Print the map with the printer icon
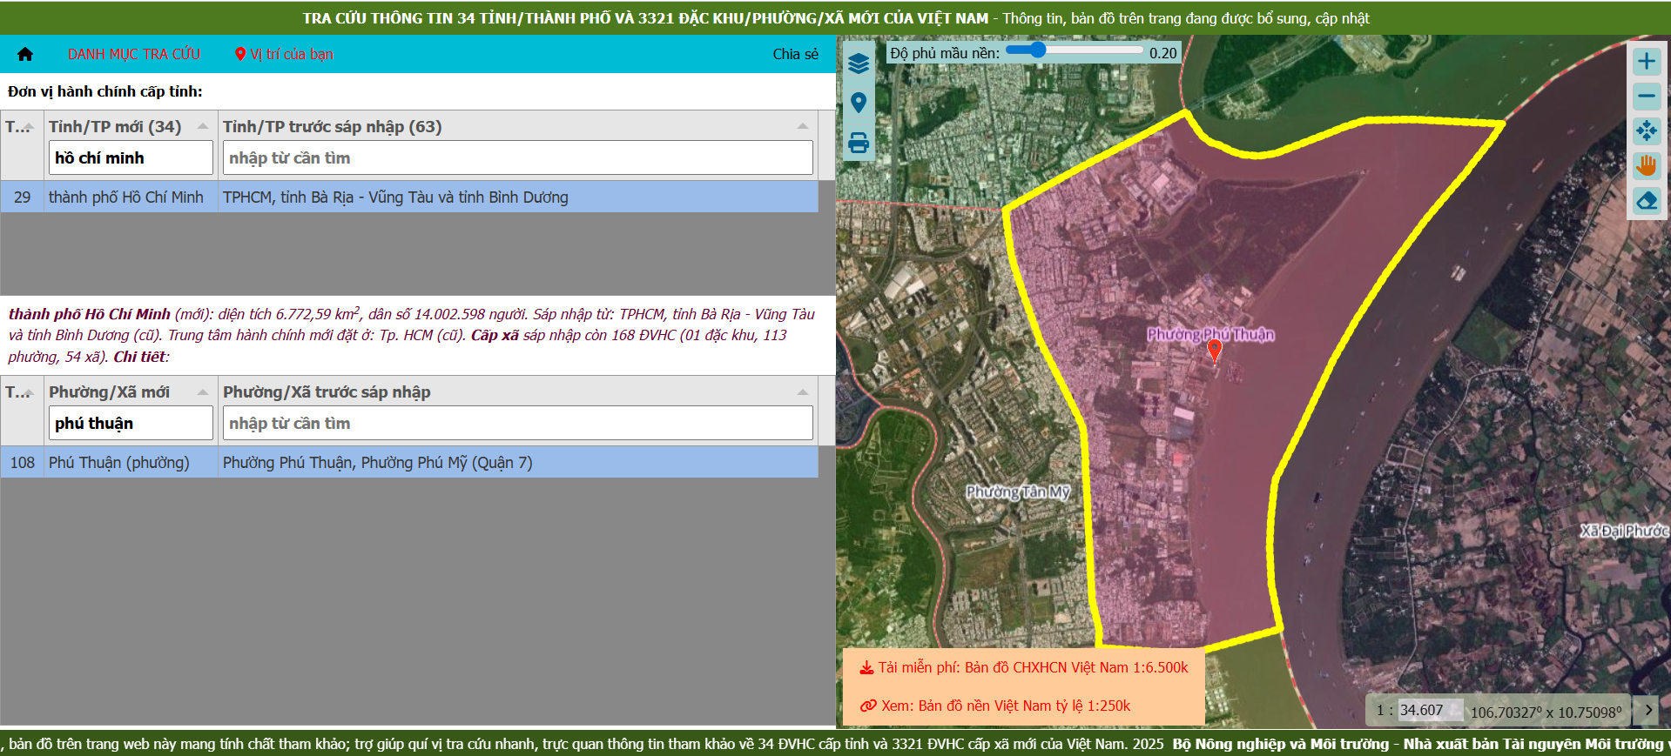1671x756 pixels. 859,143
